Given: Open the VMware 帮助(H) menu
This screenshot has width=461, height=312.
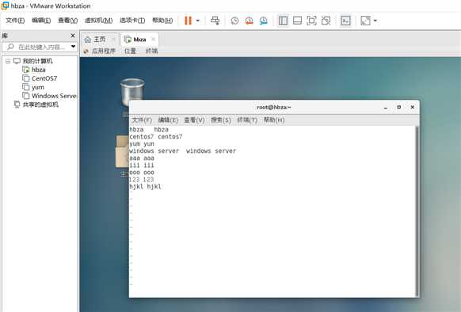Looking at the screenshot, I should coord(162,21).
